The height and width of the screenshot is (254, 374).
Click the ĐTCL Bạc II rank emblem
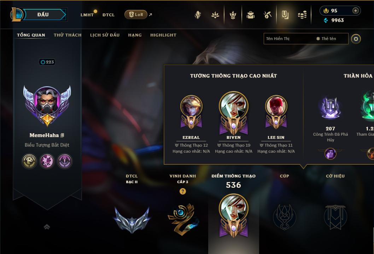(132, 220)
